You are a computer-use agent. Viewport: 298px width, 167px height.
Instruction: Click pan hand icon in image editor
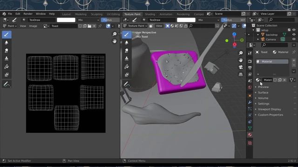pos(115,41)
